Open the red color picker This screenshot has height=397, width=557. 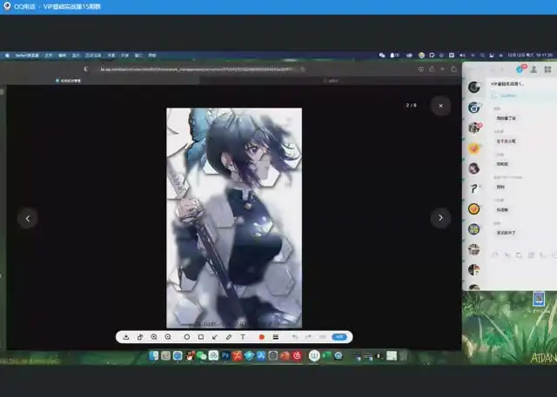click(x=261, y=336)
